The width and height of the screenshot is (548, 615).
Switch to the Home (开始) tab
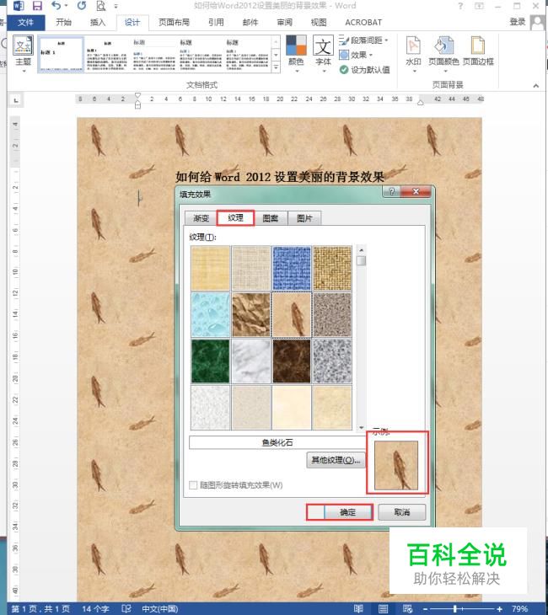click(63, 23)
